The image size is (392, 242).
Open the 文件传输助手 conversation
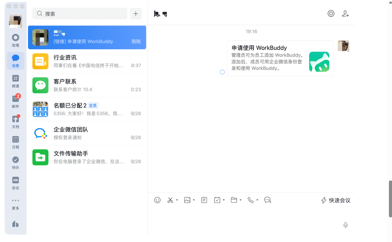(87, 157)
